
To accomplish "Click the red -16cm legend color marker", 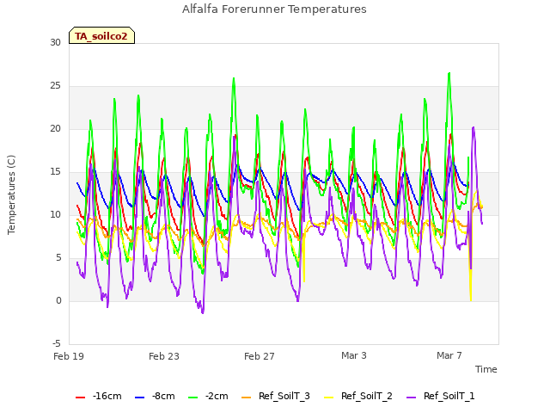I will [80, 398].
